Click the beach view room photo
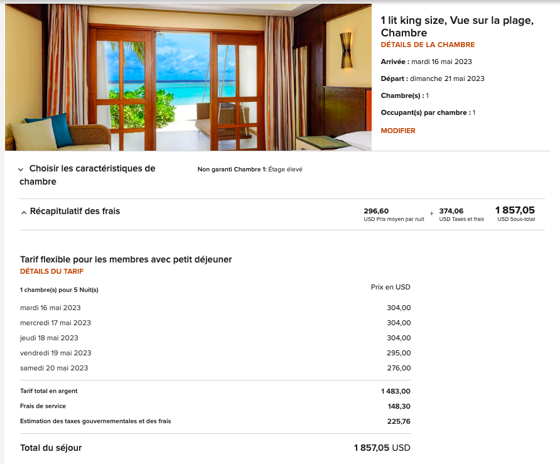 click(x=188, y=77)
